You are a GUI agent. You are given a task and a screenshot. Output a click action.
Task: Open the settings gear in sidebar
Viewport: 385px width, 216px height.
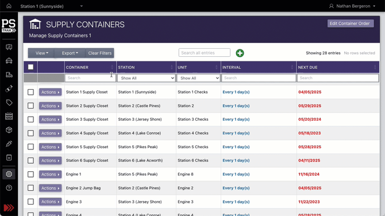tap(9, 174)
